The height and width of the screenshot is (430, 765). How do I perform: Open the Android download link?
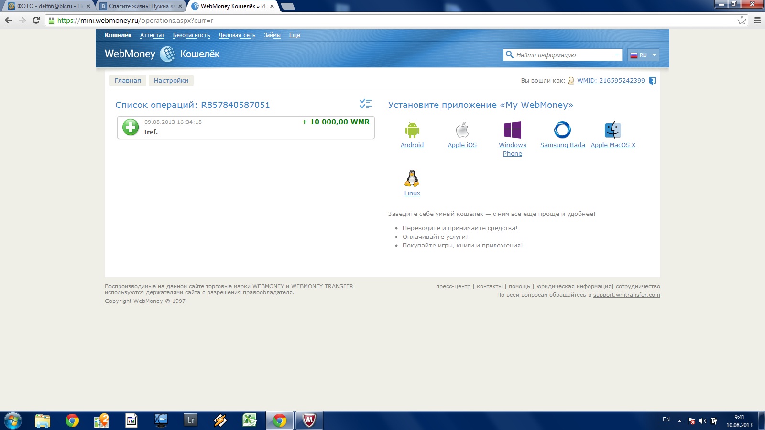pos(412,145)
